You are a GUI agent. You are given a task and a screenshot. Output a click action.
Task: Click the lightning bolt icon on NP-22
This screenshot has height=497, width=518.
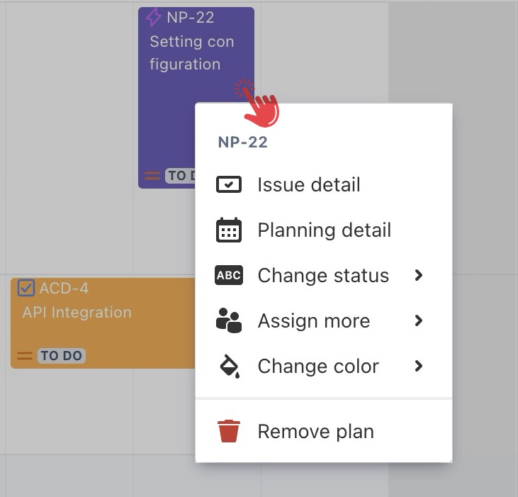point(153,18)
